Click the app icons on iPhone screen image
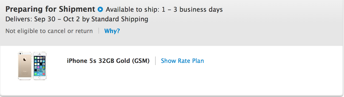344x97 pixels. tap(40, 65)
